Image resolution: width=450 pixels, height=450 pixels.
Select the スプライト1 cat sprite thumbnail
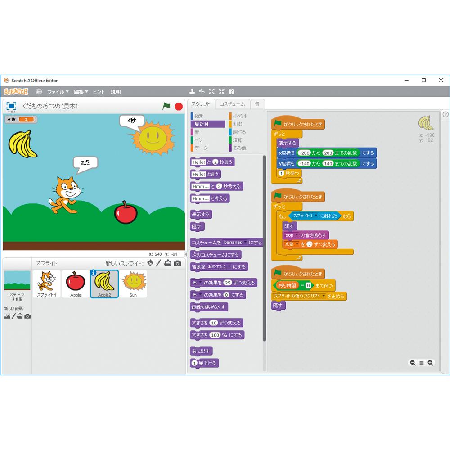(47, 284)
